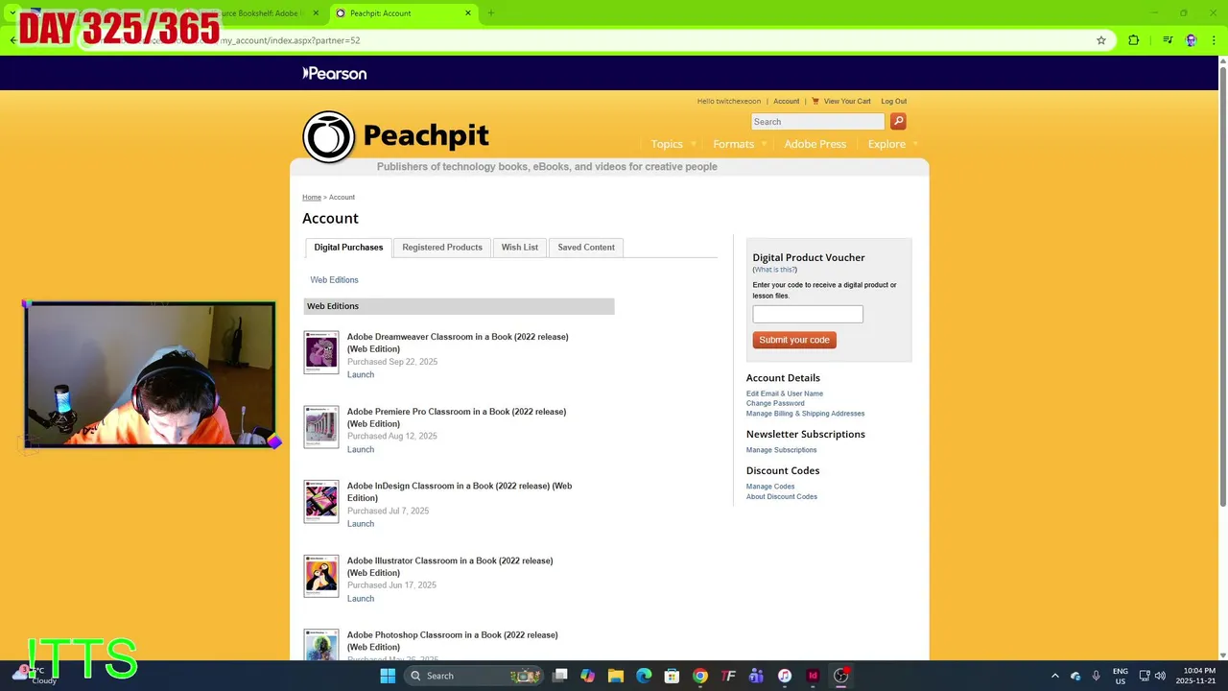Click the InDesign book cover thumbnail
The width and height of the screenshot is (1228, 691).
(321, 502)
